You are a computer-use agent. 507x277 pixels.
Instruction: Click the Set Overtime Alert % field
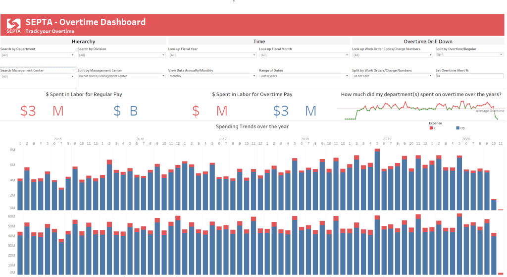pyautogui.click(x=469, y=76)
